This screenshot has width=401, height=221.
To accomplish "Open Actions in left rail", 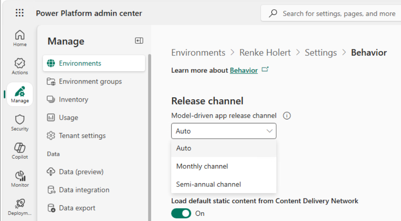I will 20,66.
